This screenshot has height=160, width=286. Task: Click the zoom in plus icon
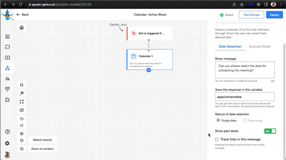pyautogui.click(x=22, y=134)
